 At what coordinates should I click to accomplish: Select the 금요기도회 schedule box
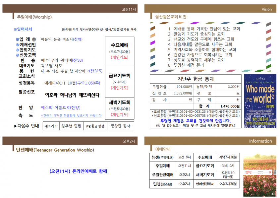tap(120, 82)
